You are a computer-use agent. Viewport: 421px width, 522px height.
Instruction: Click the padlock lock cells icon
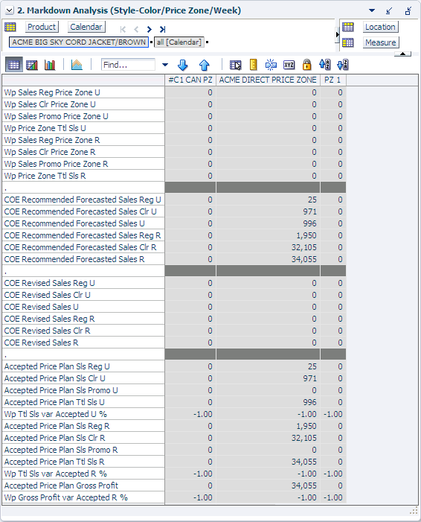coord(306,65)
